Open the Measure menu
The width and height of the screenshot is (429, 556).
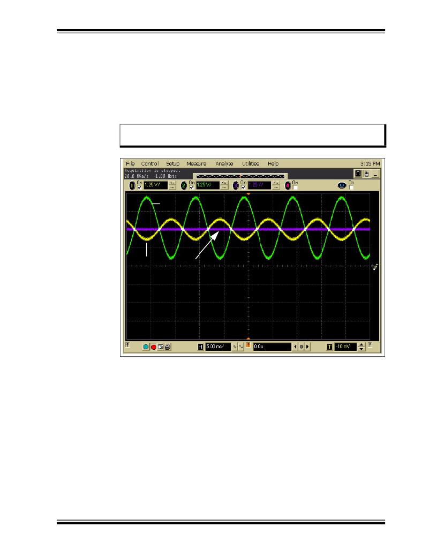click(196, 163)
